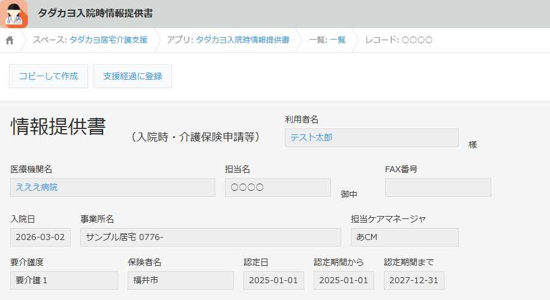This screenshot has width=550, height=300.
Task: Click the 要介護度 field 要介護1
Action: tap(64, 280)
